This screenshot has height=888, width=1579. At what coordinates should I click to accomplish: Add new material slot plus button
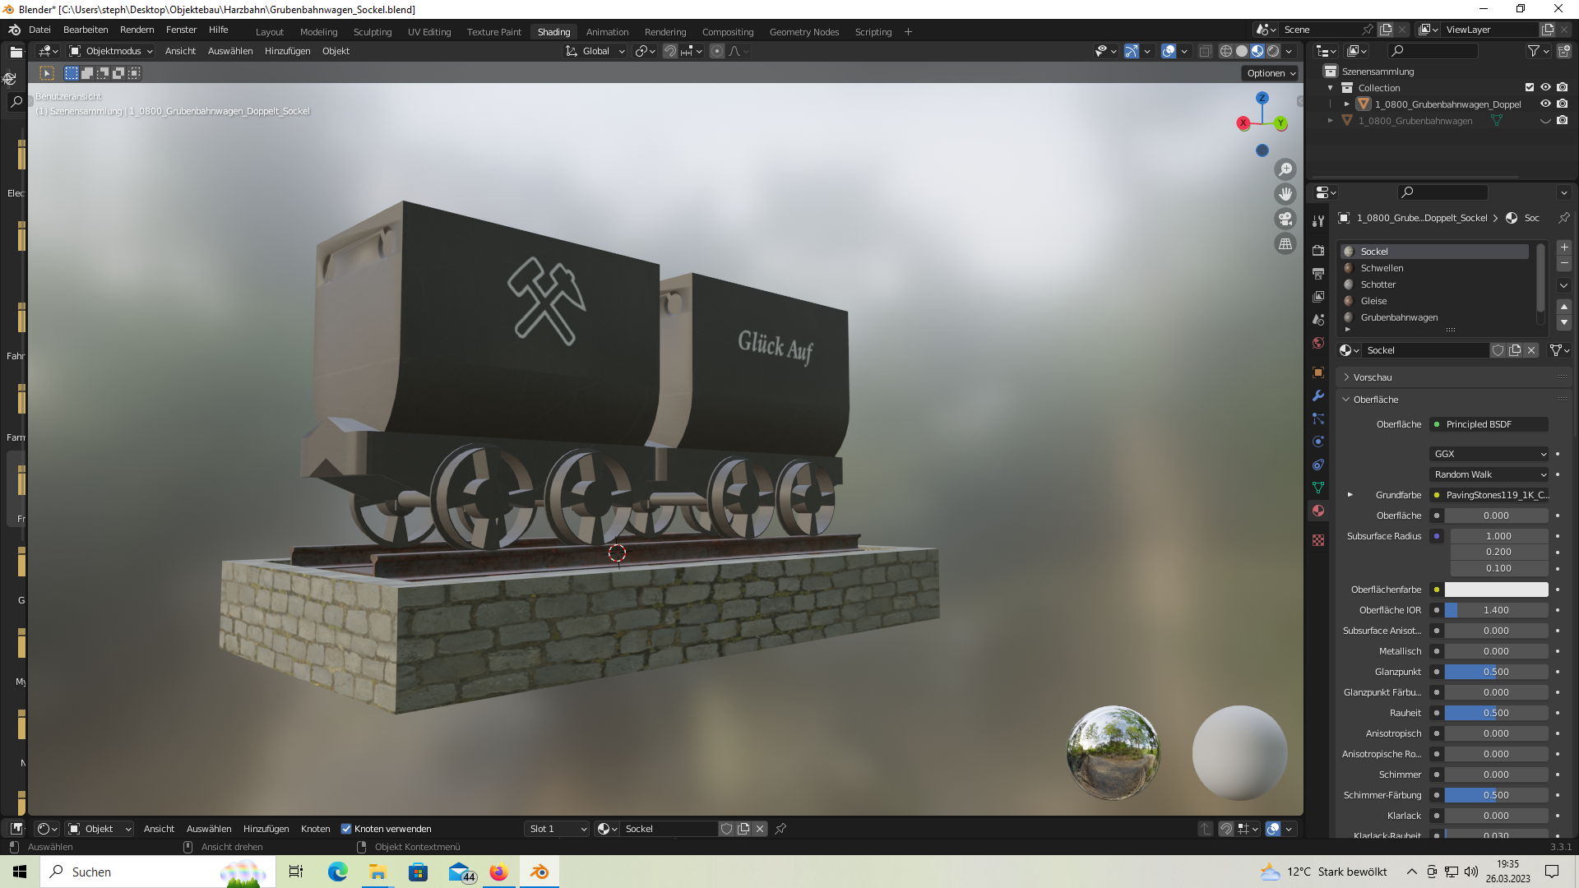click(1563, 247)
